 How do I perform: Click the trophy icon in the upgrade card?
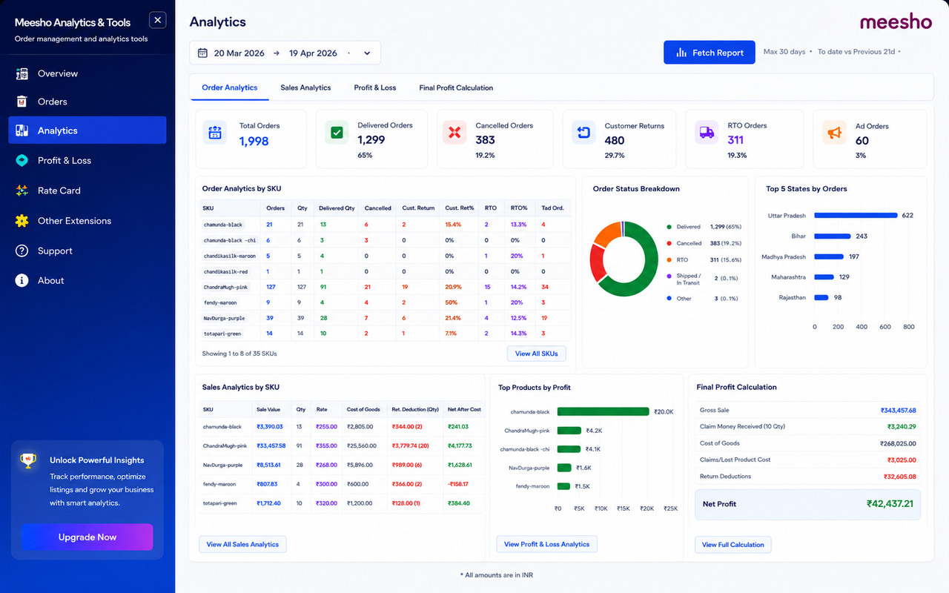[28, 460]
